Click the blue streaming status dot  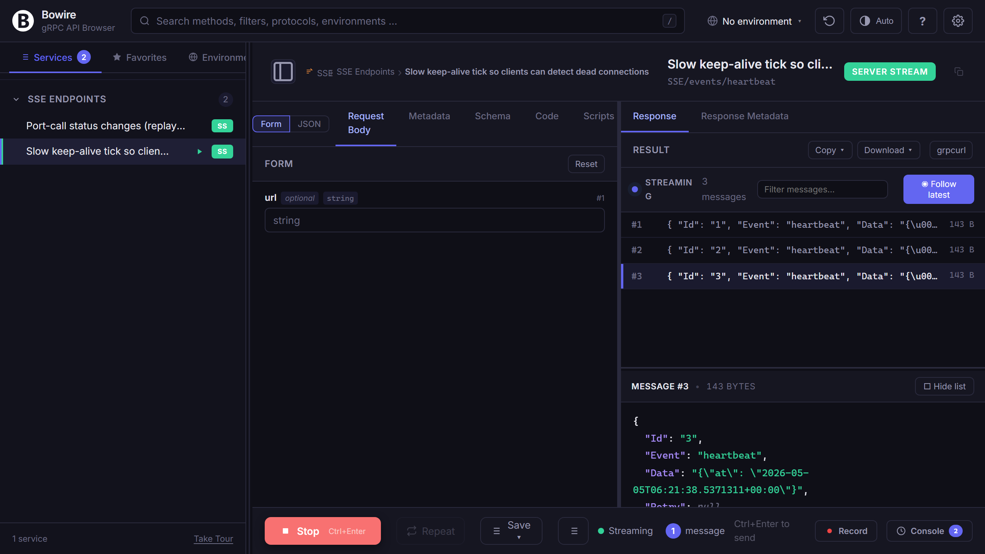tap(635, 189)
